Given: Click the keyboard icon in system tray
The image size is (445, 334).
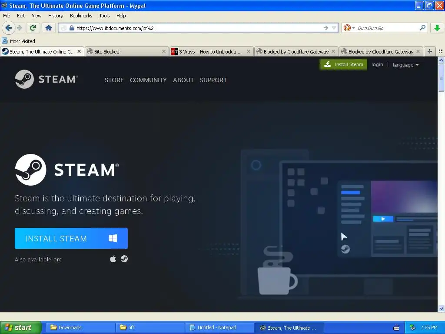Looking at the screenshot, I should pos(396,328).
